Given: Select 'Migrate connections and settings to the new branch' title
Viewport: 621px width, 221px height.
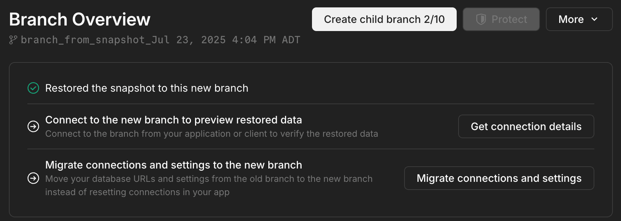Looking at the screenshot, I should (x=173, y=165).
